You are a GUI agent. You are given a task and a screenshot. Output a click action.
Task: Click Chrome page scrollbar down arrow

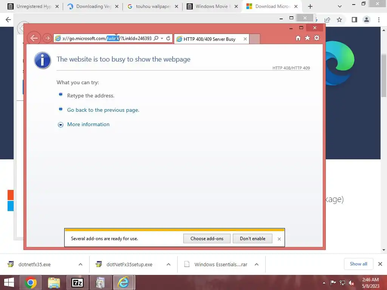point(384,250)
